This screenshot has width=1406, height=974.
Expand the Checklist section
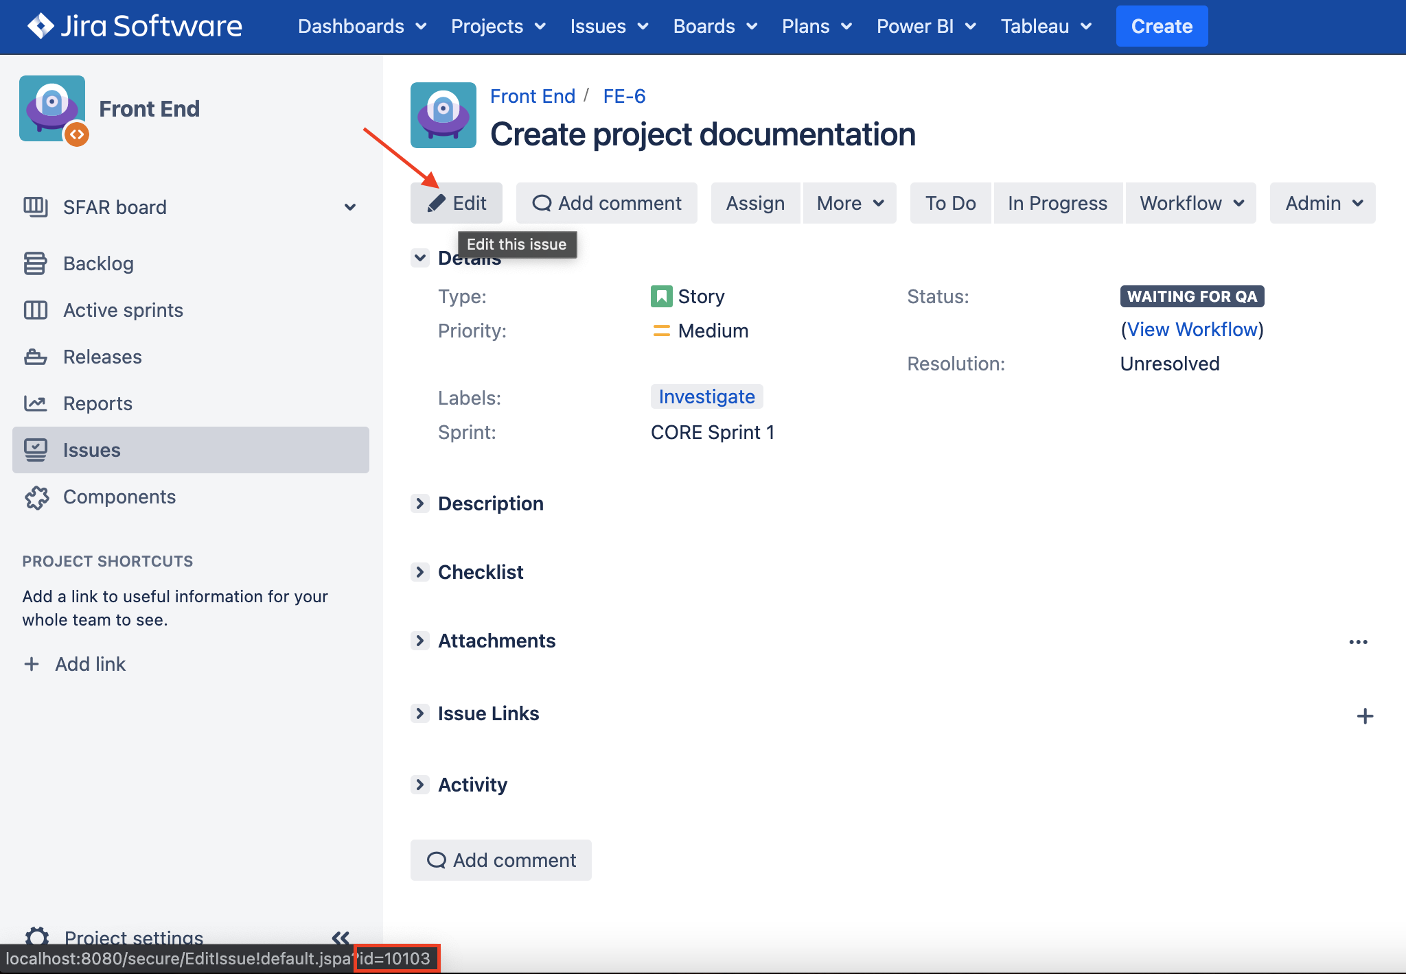click(x=420, y=572)
